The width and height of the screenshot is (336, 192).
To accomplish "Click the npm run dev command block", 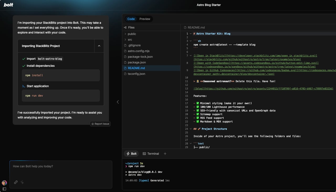I will tap(61, 96).
